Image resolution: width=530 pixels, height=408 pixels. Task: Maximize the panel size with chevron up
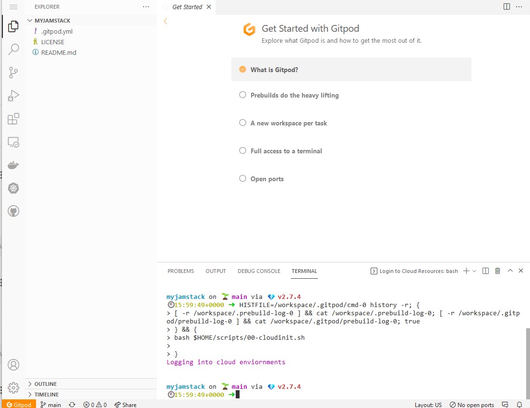click(510, 271)
